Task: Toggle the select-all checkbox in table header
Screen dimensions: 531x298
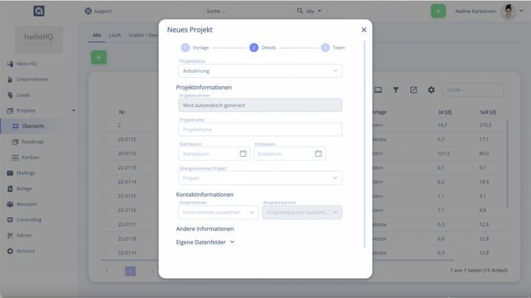Action: tap(103, 110)
